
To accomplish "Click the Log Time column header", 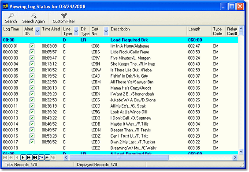I will pyautogui.click(x=12, y=31).
